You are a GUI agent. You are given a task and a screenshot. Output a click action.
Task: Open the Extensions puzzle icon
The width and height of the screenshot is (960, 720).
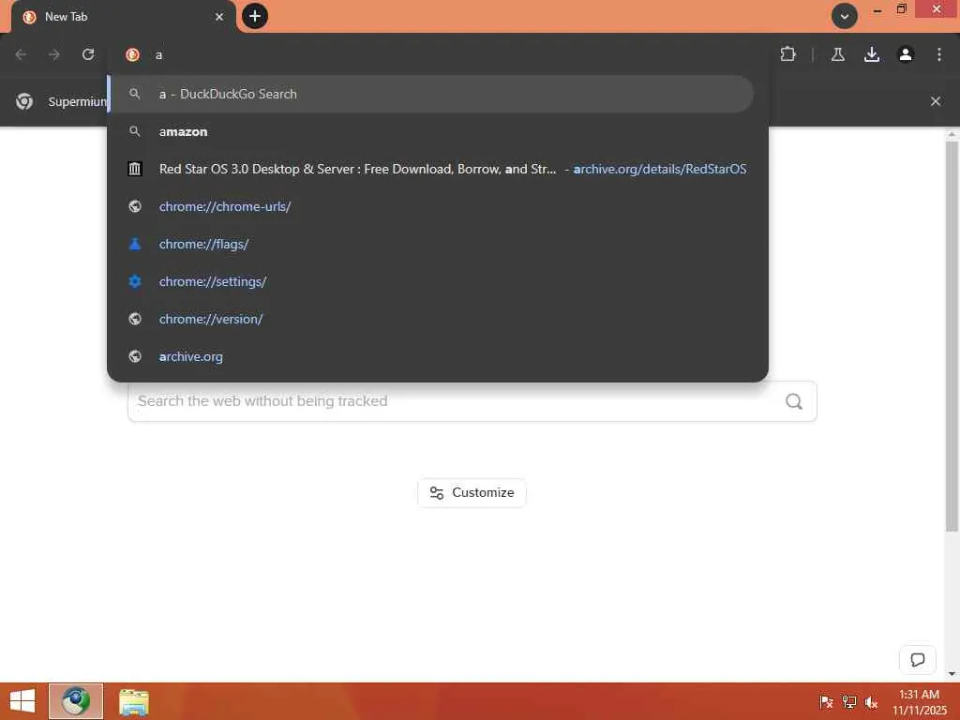(787, 54)
